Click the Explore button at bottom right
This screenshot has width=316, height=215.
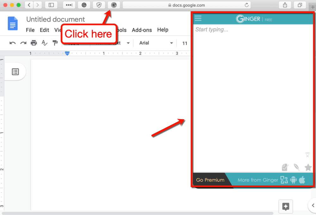point(286,206)
